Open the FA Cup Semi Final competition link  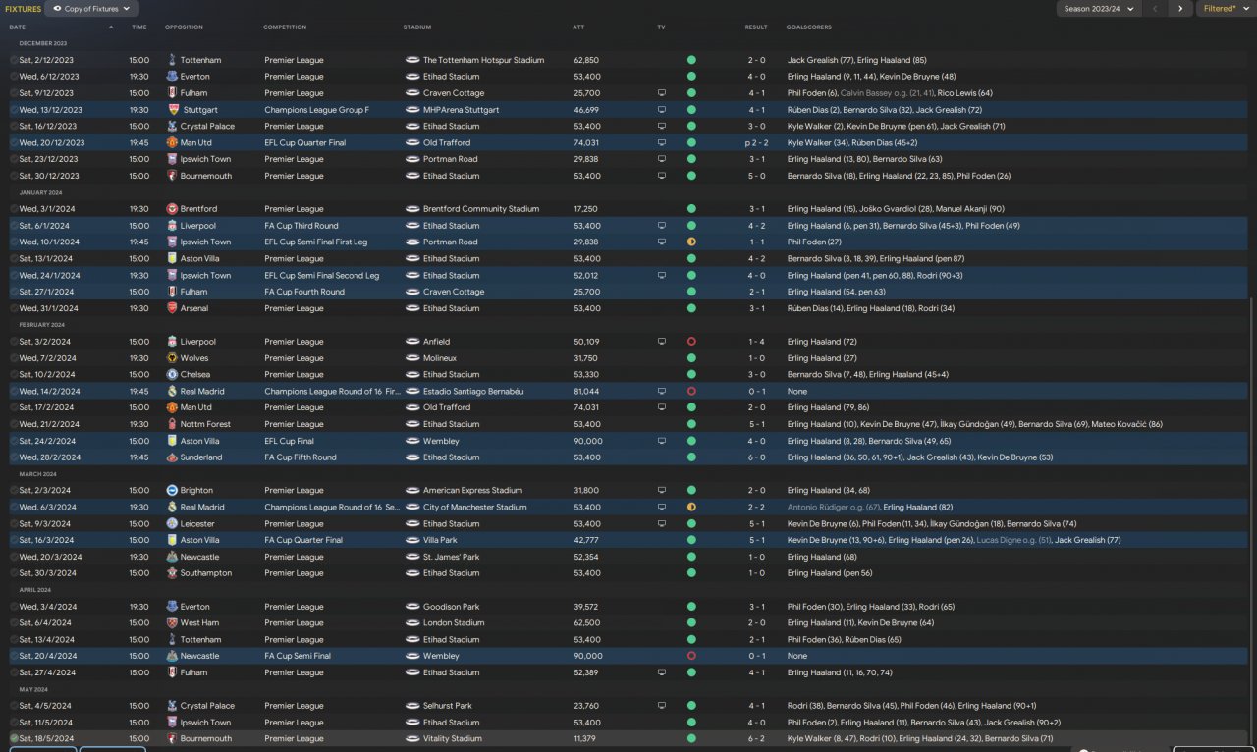(x=298, y=656)
